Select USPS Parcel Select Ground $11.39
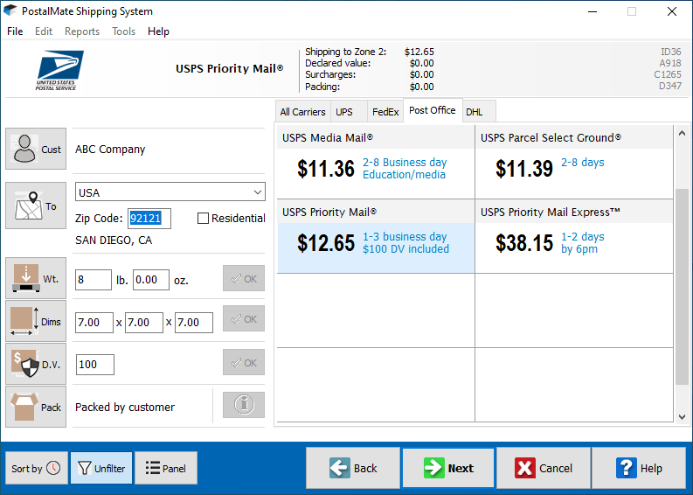The image size is (693, 495). tap(574, 163)
